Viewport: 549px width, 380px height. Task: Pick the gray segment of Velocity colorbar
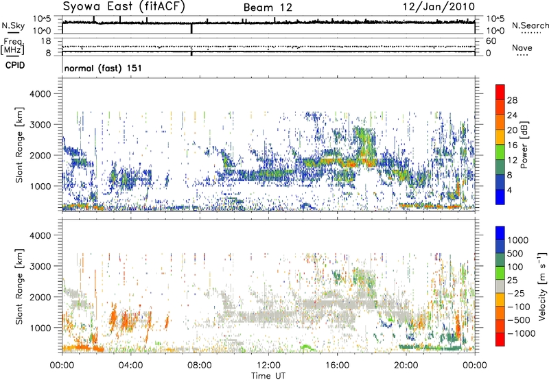coord(500,286)
